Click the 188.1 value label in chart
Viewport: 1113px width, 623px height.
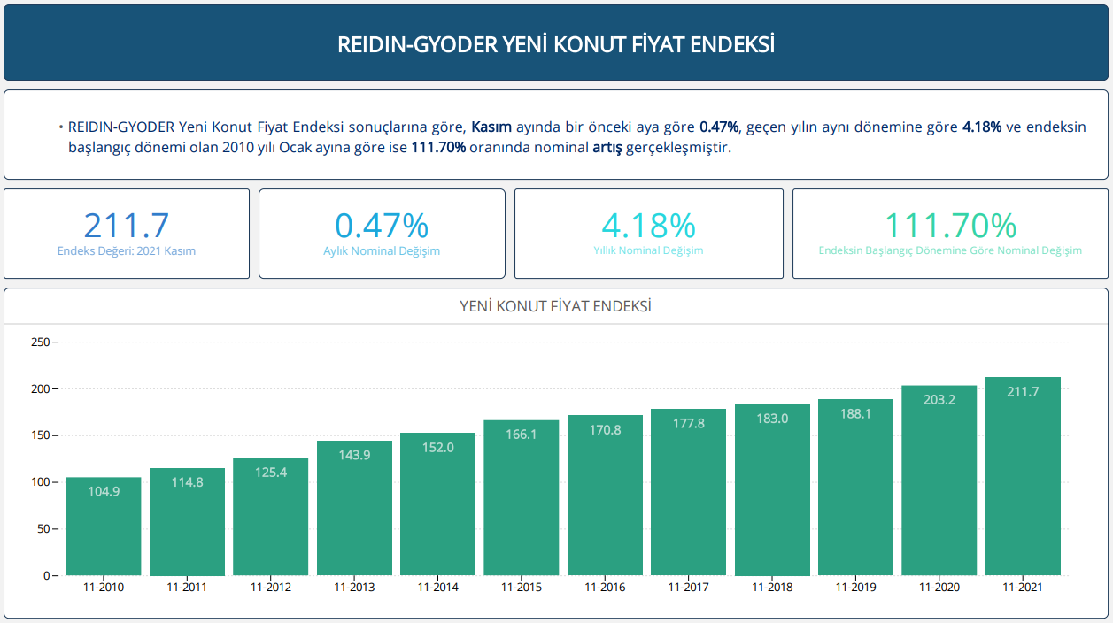click(x=856, y=413)
